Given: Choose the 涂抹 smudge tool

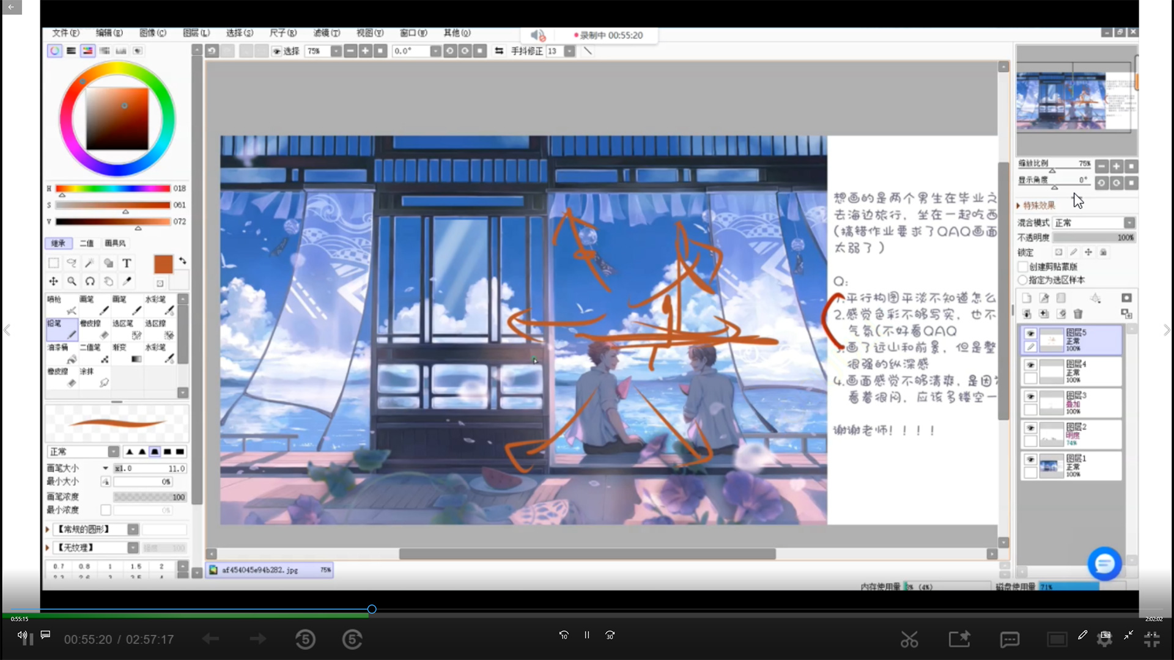Looking at the screenshot, I should (95, 376).
